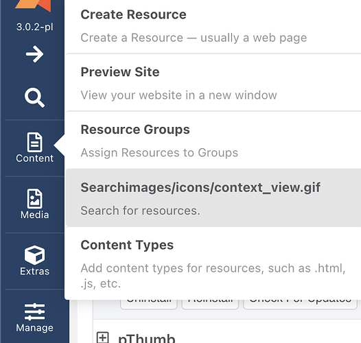Choose Preview Site from the menu
Image resolution: width=361 pixels, height=343 pixels.
point(213,83)
